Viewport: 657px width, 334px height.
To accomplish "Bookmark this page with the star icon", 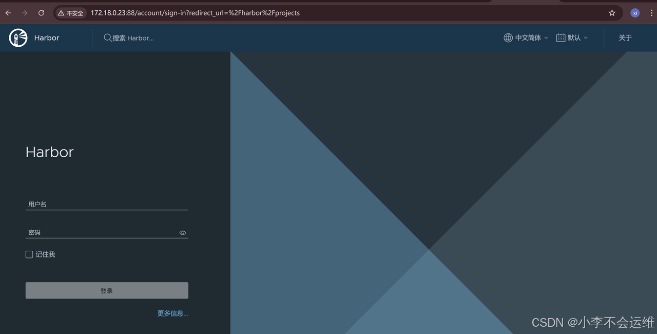I will [612, 13].
